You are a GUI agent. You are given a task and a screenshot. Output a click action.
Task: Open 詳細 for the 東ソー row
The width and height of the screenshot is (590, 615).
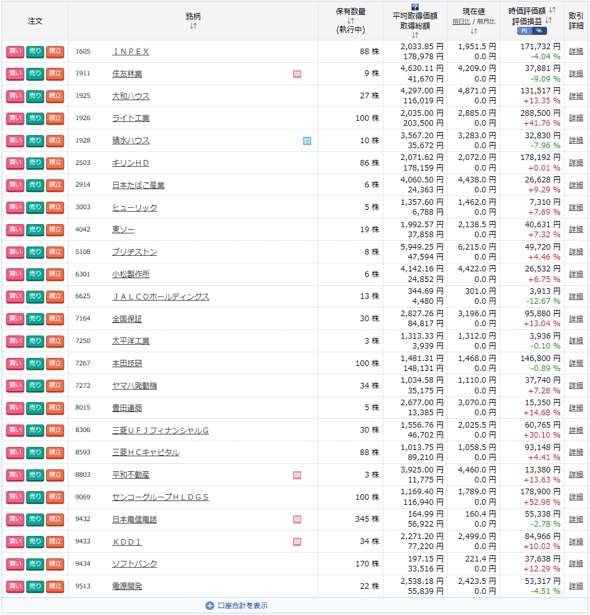coord(576,230)
